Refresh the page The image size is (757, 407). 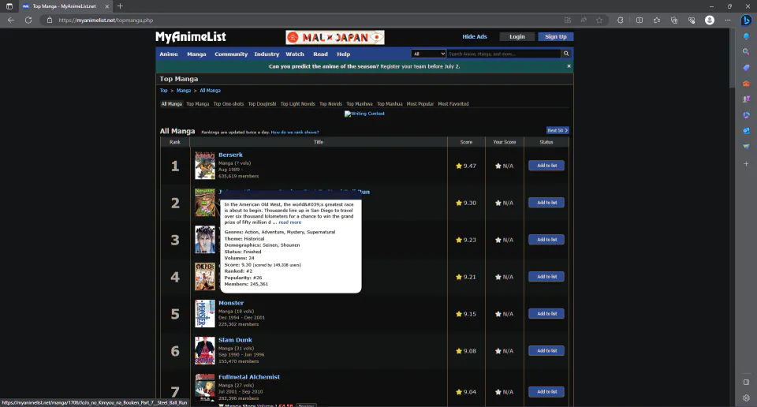(28, 21)
